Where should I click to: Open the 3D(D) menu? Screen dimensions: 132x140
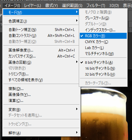click(114, 6)
